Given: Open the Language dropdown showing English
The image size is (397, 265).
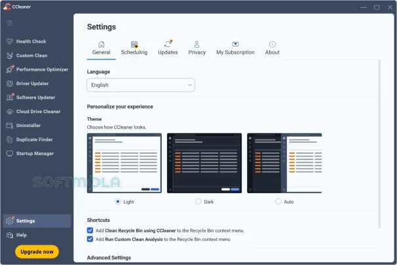Looking at the screenshot, I should pos(141,85).
